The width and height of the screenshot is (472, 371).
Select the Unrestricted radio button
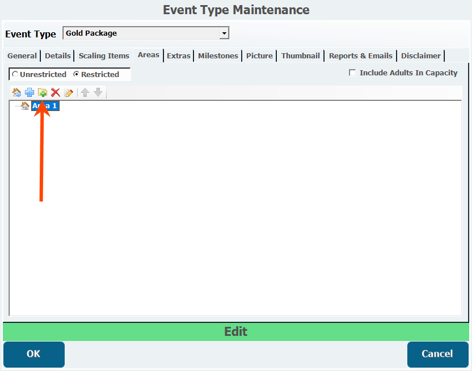tap(15, 74)
